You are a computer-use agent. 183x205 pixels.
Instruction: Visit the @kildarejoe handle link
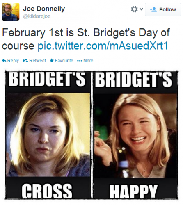[x=37, y=16]
